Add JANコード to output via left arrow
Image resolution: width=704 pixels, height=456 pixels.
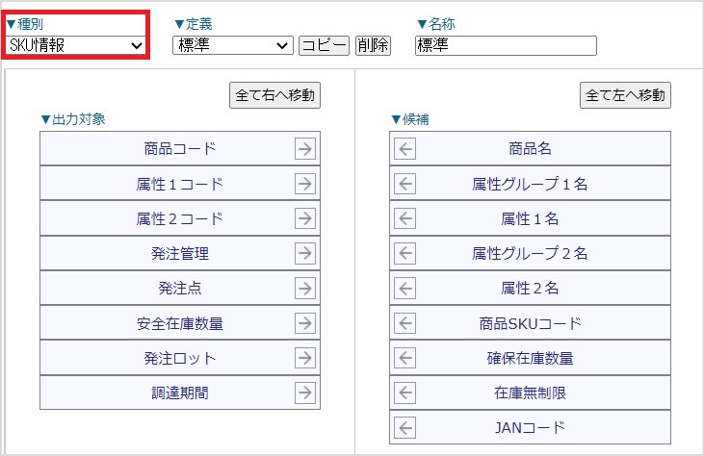coord(405,428)
